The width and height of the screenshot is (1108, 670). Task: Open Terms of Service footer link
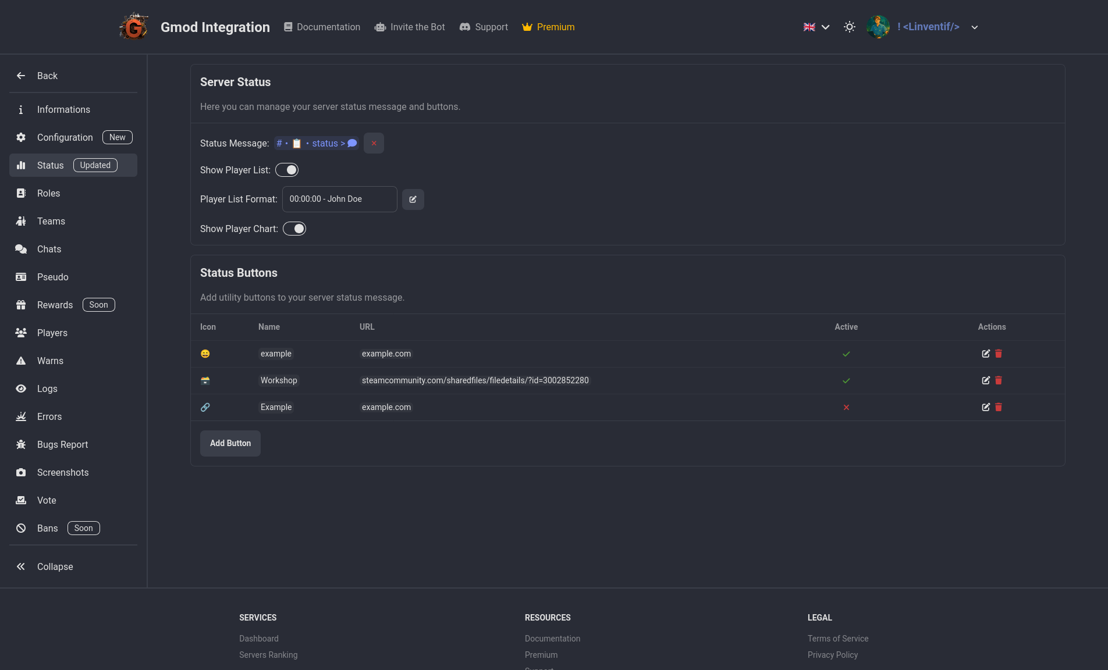pyautogui.click(x=837, y=639)
